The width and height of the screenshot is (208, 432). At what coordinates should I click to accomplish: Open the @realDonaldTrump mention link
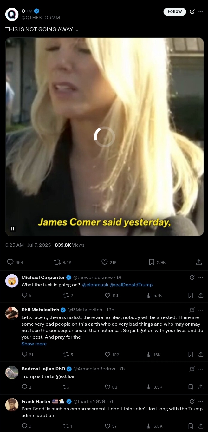pos(131,285)
